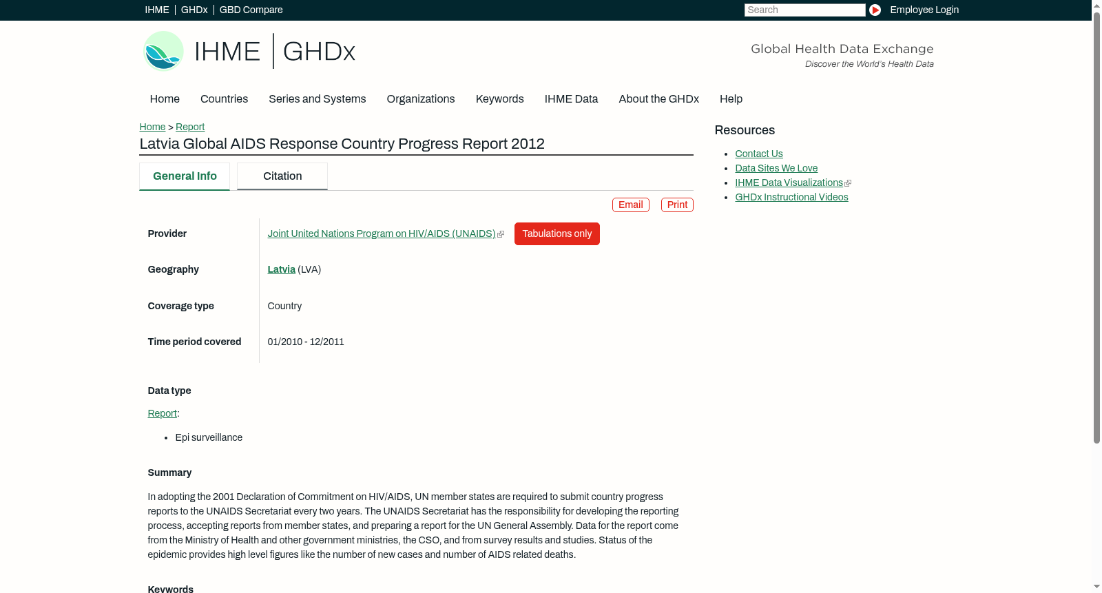Open Series and Systems menu
1102x593 pixels.
click(317, 98)
